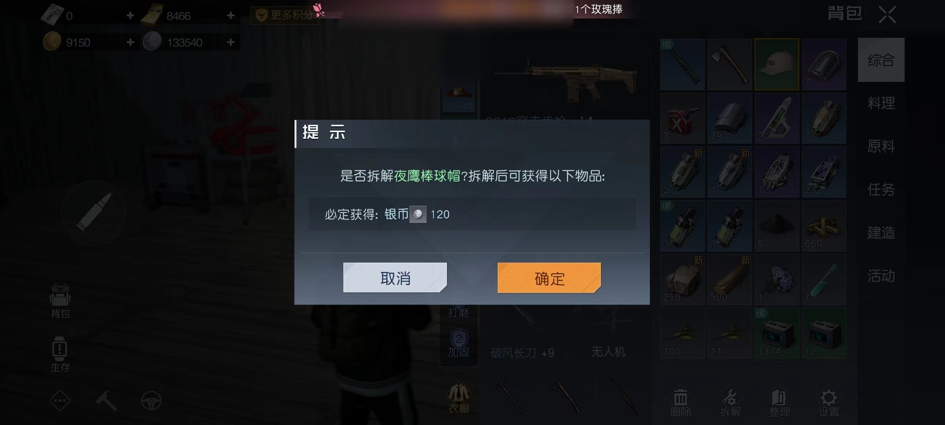Open the 衣橱 wardrobe icon

459,397
